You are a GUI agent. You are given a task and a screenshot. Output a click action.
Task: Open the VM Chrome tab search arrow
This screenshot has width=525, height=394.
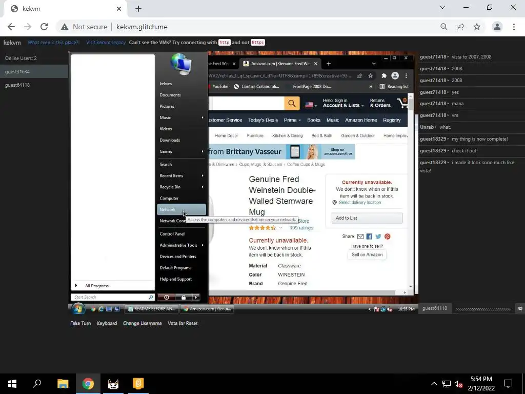point(374,64)
